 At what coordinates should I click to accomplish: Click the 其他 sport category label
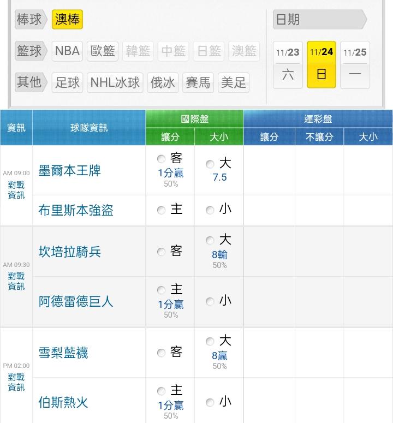click(31, 82)
